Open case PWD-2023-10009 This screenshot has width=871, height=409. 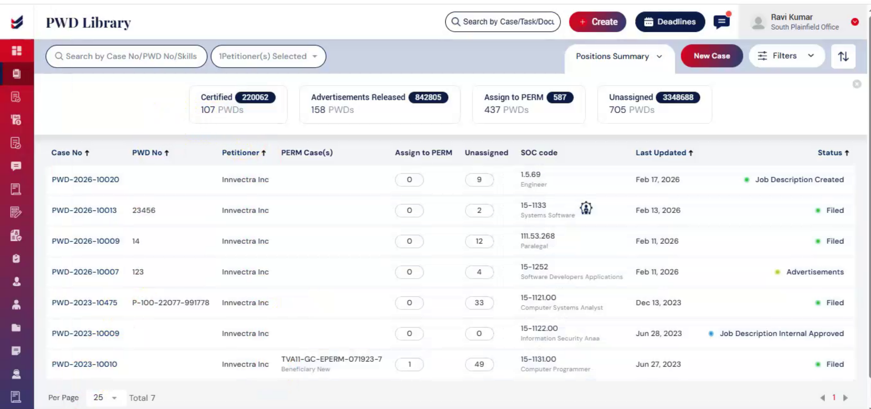[x=86, y=334]
